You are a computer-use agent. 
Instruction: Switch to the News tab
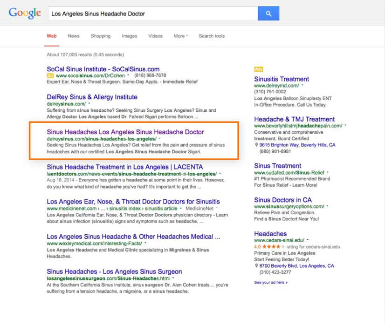(74, 36)
